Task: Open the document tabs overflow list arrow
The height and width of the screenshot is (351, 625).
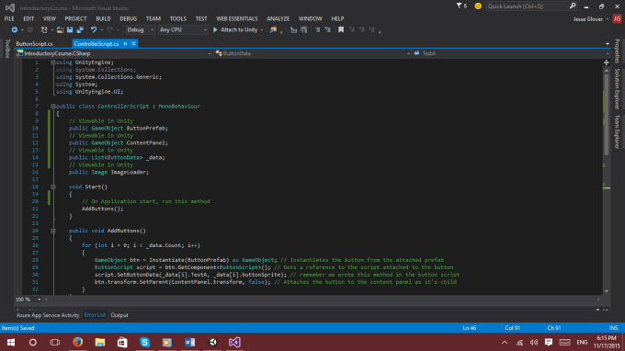Action: tap(607, 44)
